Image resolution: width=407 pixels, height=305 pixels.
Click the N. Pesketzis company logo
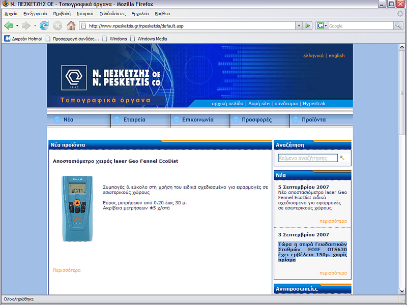[x=74, y=78]
